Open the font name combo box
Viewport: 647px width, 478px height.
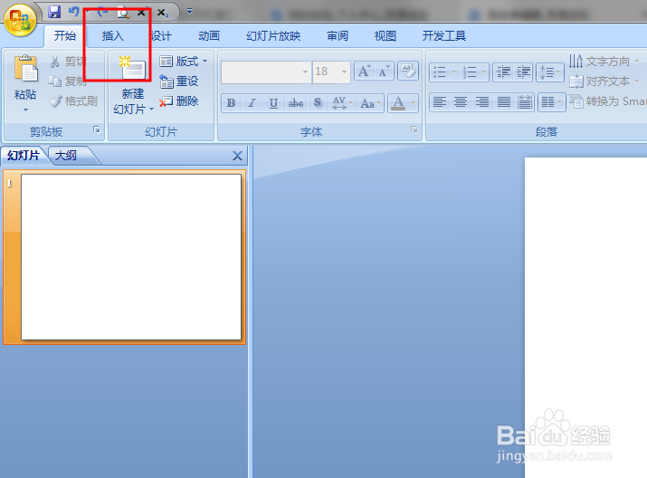(266, 72)
